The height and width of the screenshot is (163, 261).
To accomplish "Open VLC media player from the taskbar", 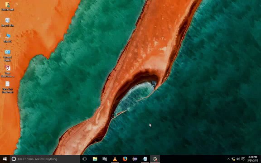I will pos(115,159).
